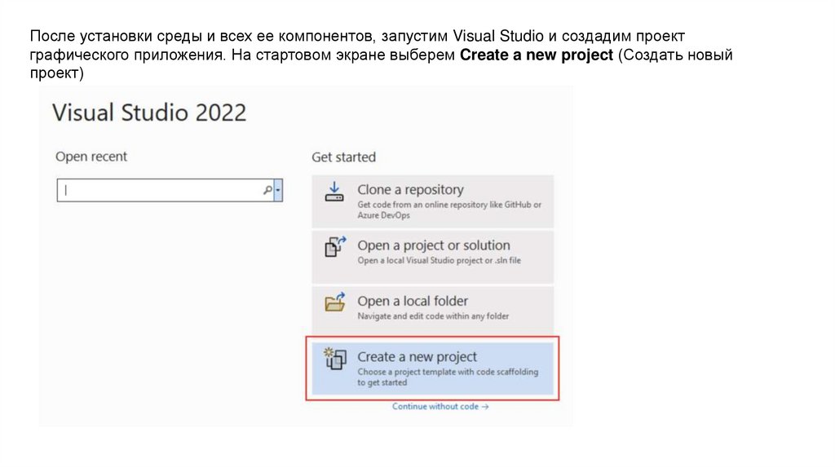Focus the Open recent search field
The image size is (835, 468).
(159, 190)
